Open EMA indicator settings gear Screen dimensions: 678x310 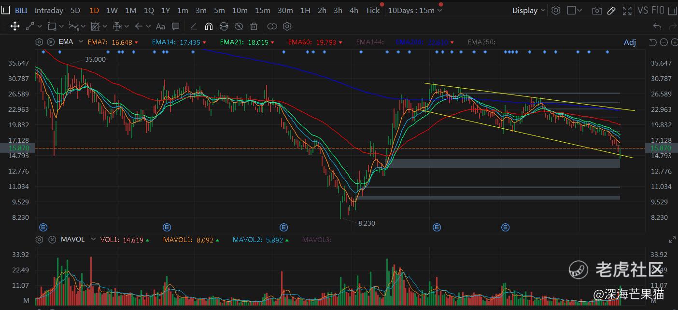[39, 42]
